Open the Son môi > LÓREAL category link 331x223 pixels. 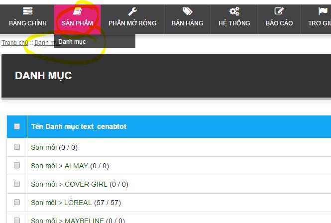click(x=61, y=203)
